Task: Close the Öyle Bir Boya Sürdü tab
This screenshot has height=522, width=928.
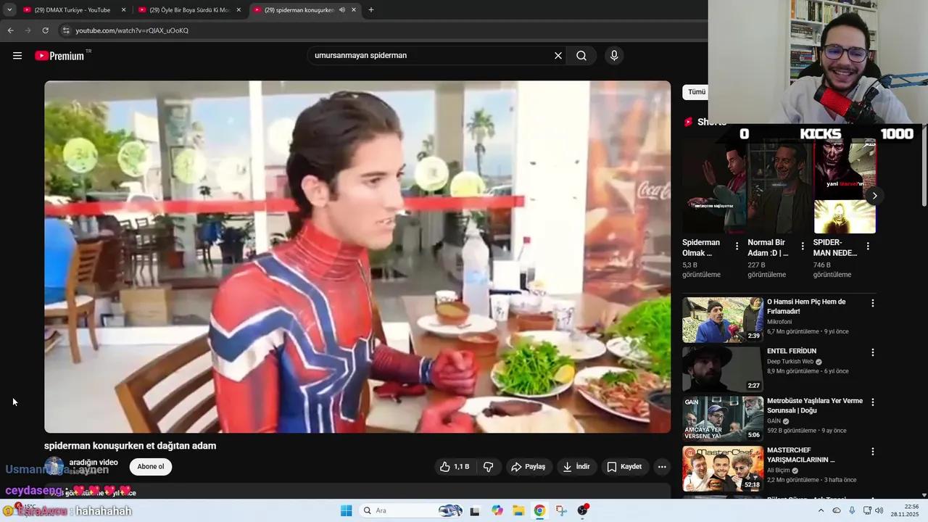Action: click(239, 10)
